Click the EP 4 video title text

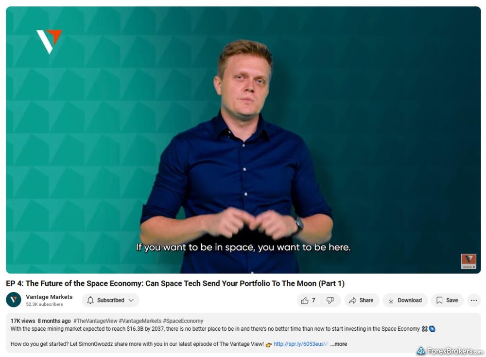175,284
